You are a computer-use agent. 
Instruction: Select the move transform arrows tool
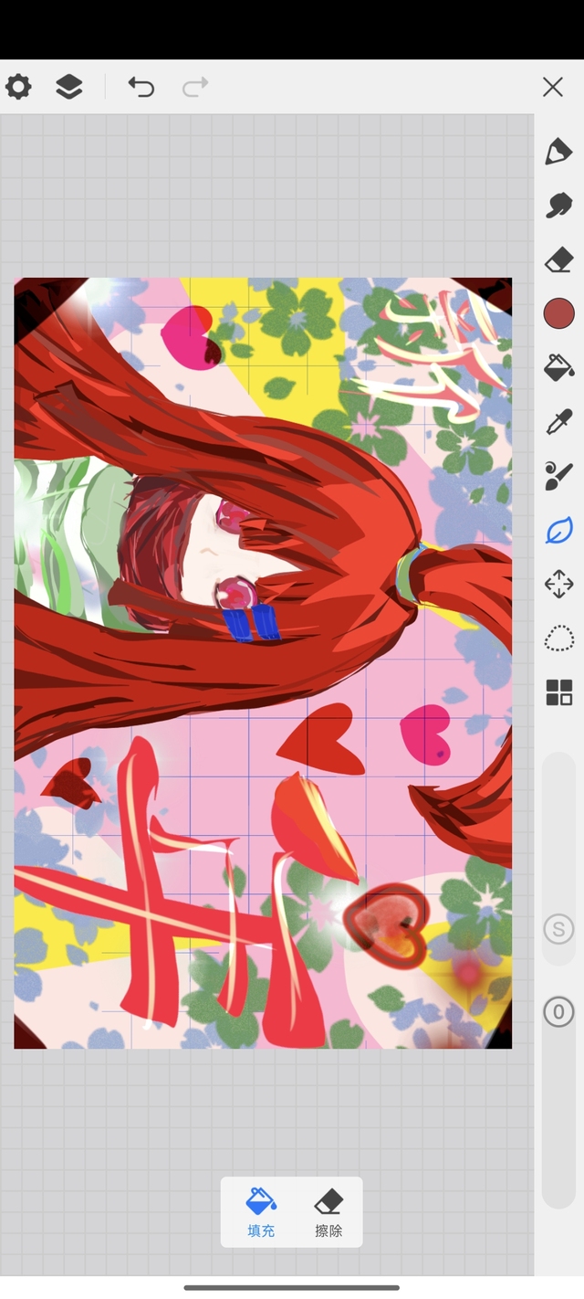click(558, 584)
